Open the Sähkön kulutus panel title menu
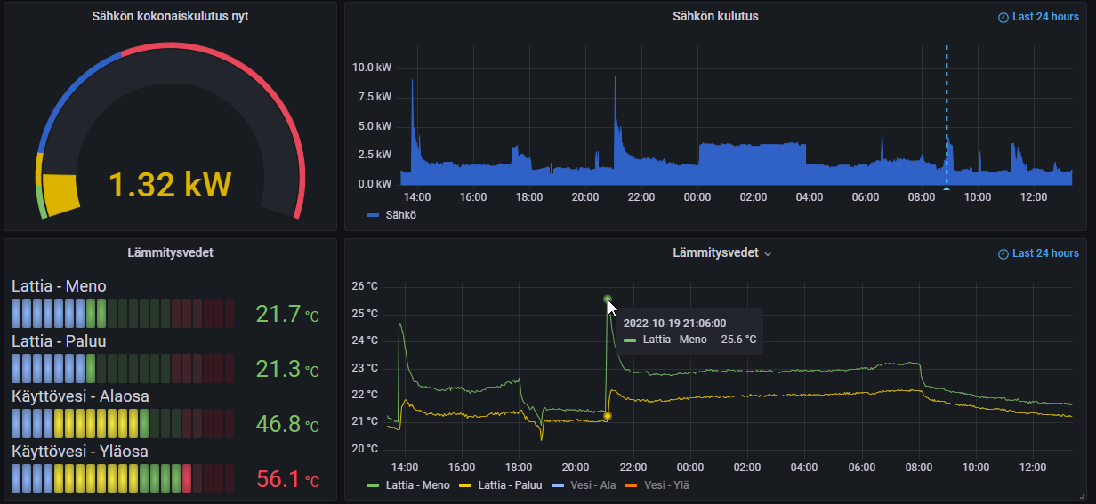The image size is (1096, 504). point(714,16)
